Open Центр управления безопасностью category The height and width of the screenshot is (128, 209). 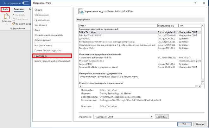52,61
